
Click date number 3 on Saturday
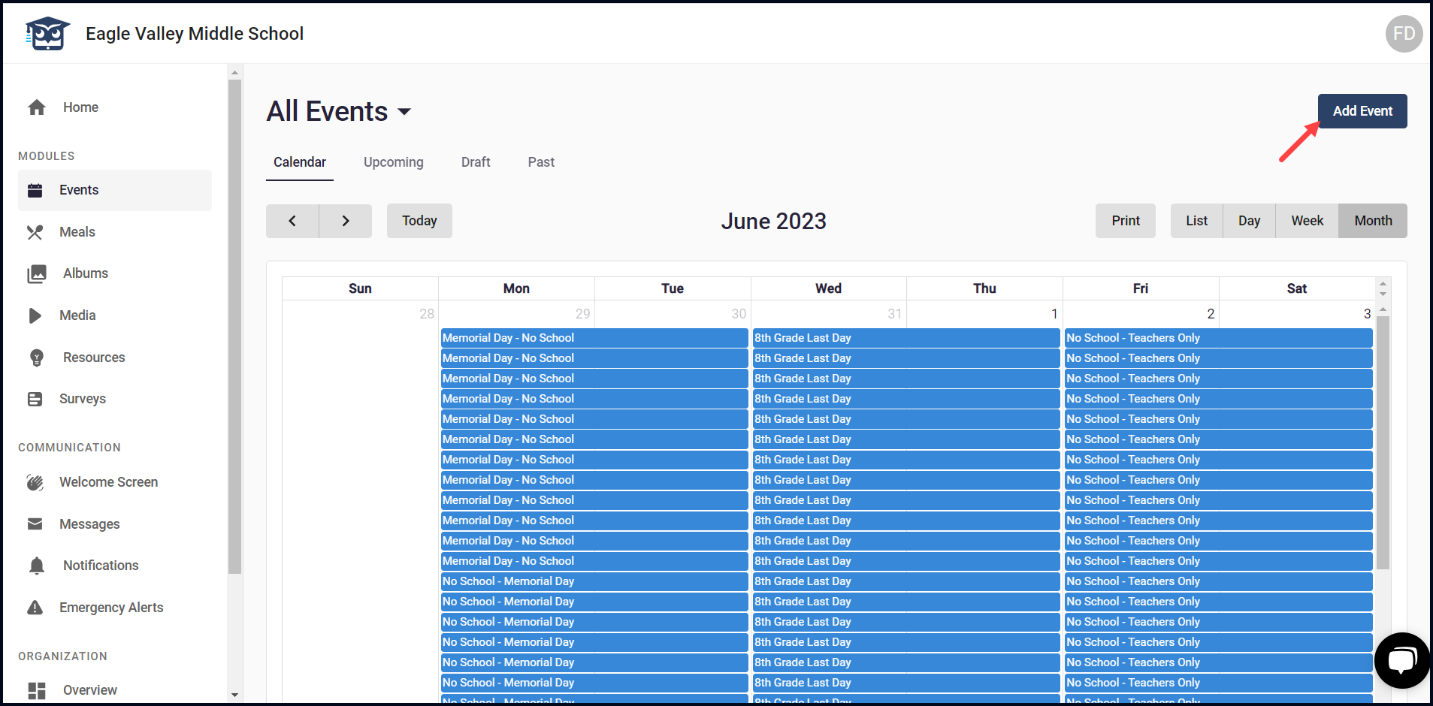(1367, 314)
